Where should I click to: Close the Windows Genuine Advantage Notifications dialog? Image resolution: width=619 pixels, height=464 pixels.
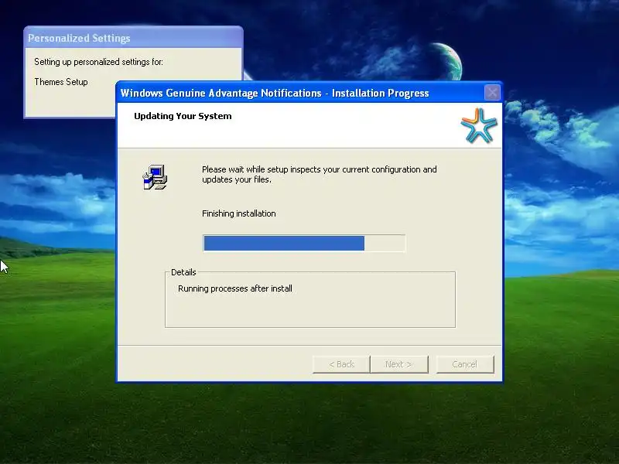[492, 93]
